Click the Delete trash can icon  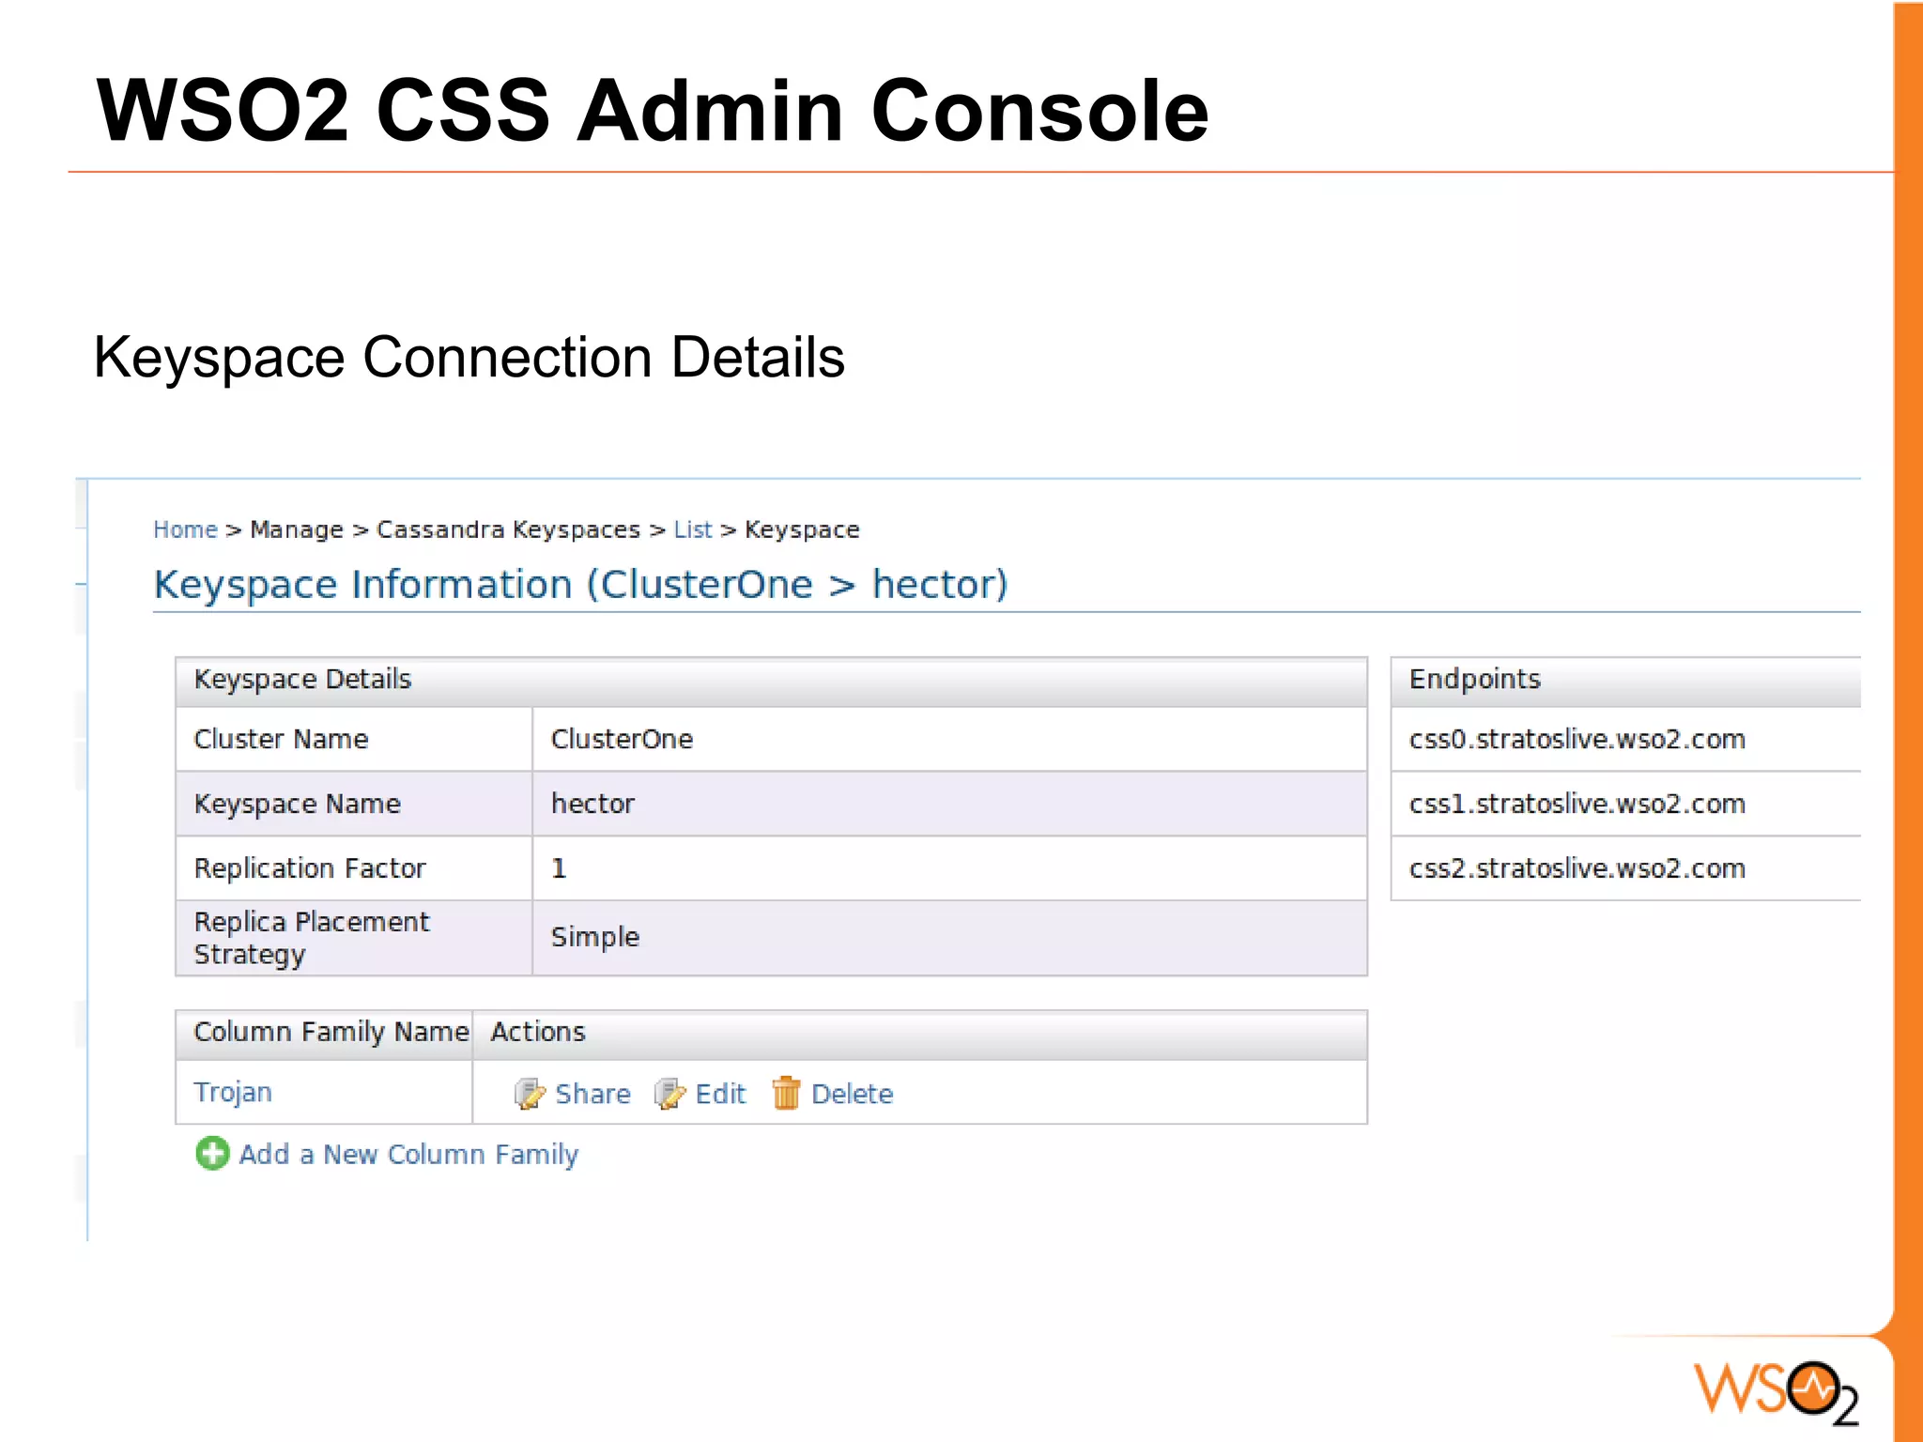click(x=786, y=1093)
